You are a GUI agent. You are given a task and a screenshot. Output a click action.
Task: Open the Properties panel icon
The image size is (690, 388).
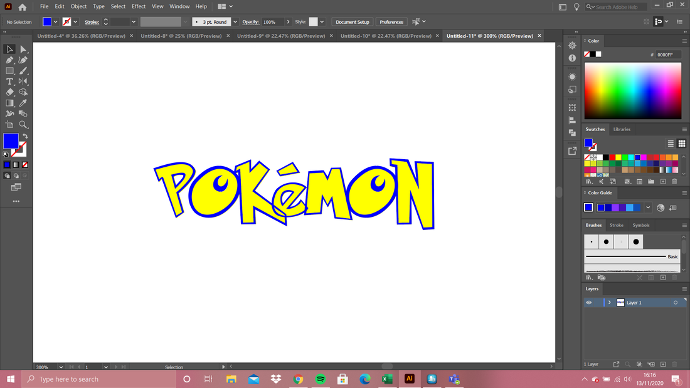pyautogui.click(x=572, y=46)
